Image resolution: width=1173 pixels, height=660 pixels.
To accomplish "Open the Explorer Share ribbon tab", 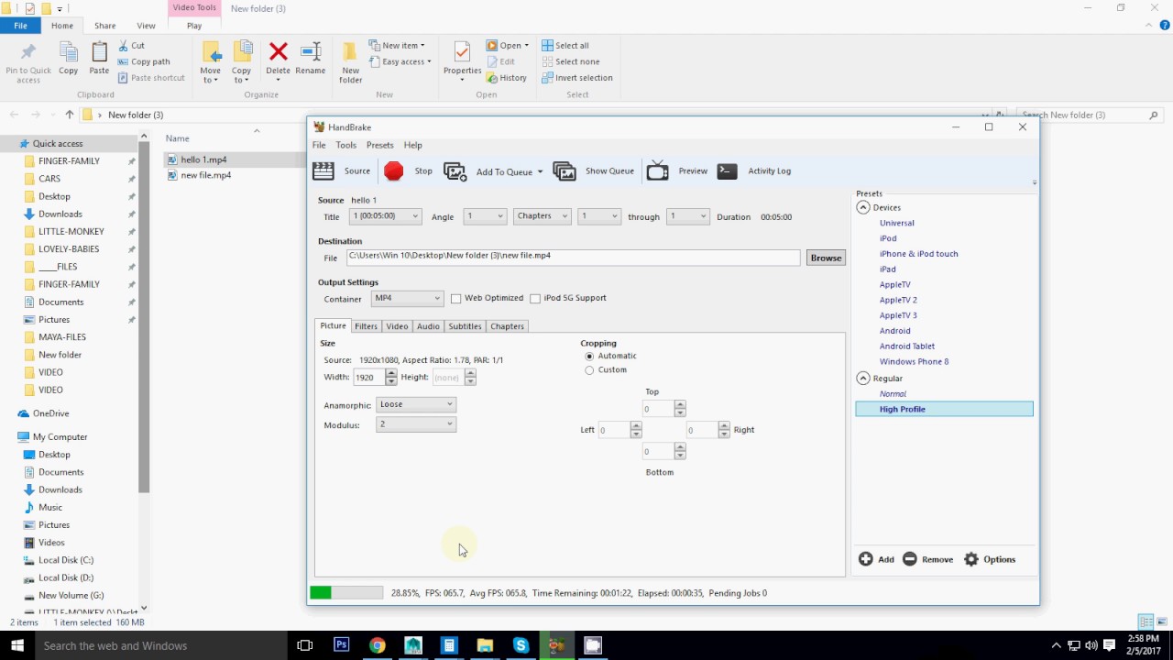I will point(105,26).
